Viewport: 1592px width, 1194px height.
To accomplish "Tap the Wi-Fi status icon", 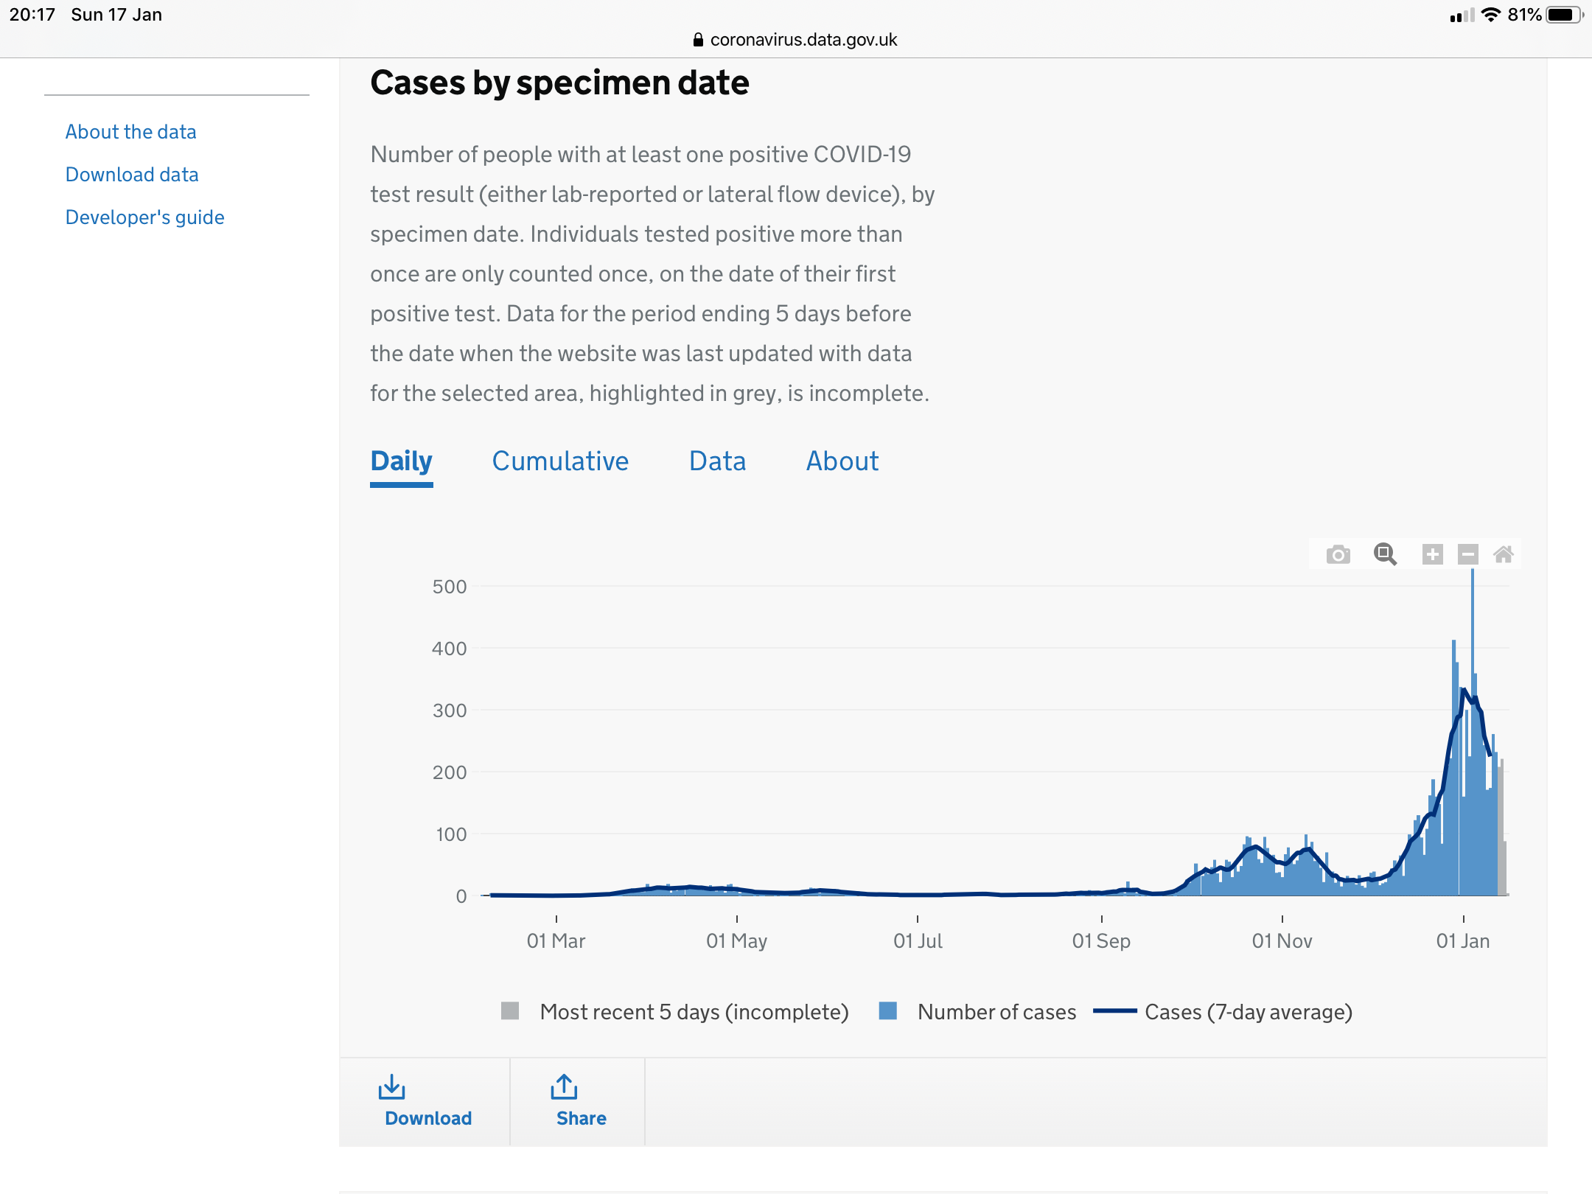I will [1490, 15].
